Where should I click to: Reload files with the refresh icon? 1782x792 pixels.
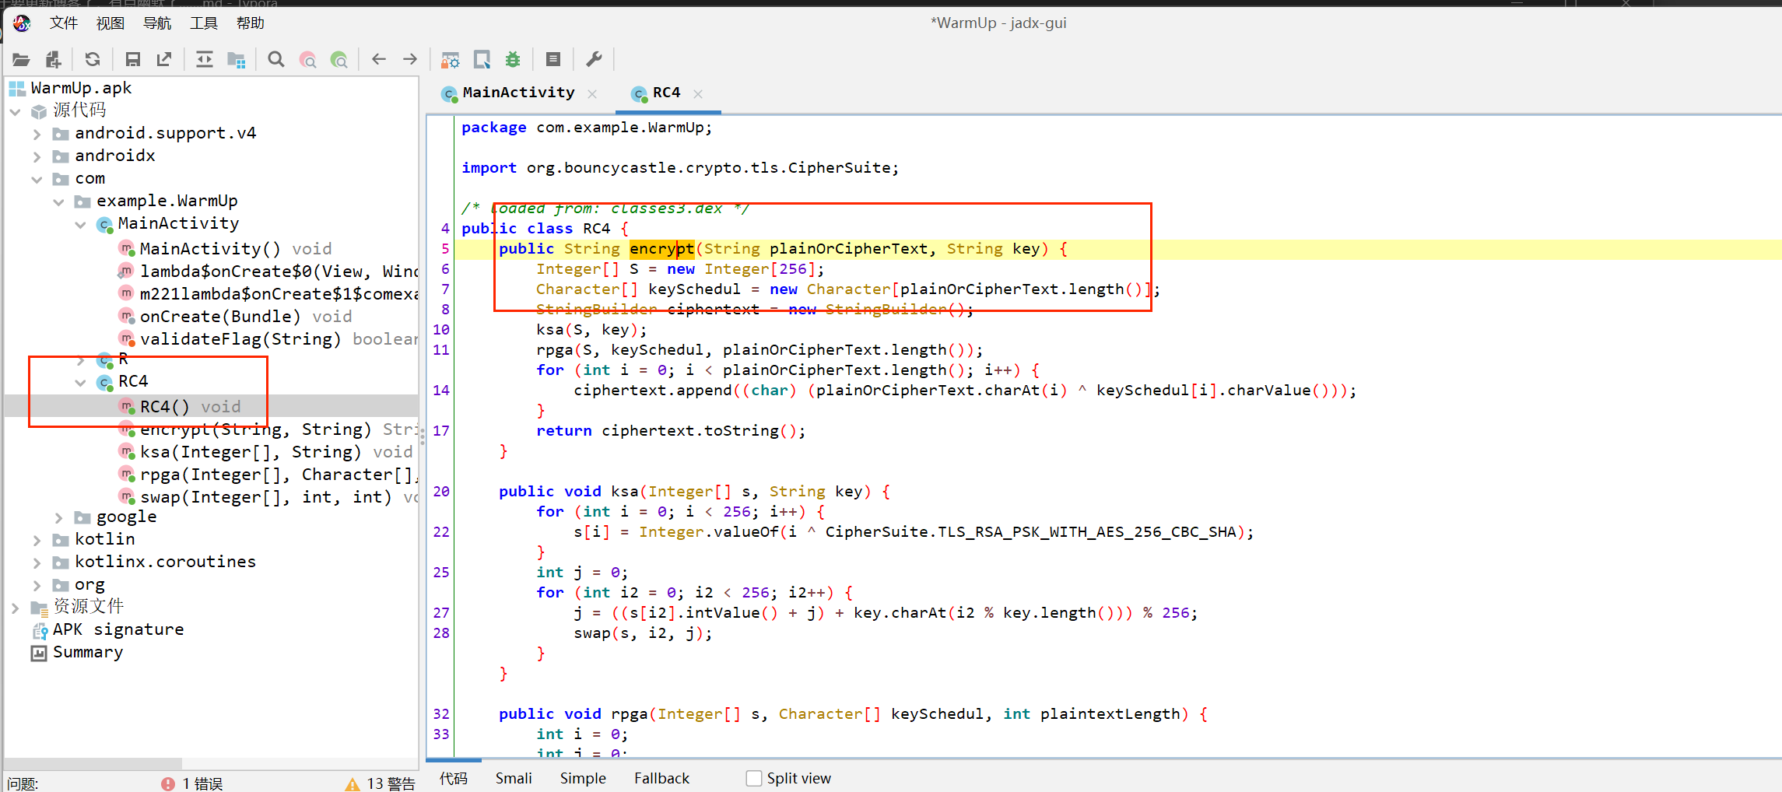pos(93,59)
